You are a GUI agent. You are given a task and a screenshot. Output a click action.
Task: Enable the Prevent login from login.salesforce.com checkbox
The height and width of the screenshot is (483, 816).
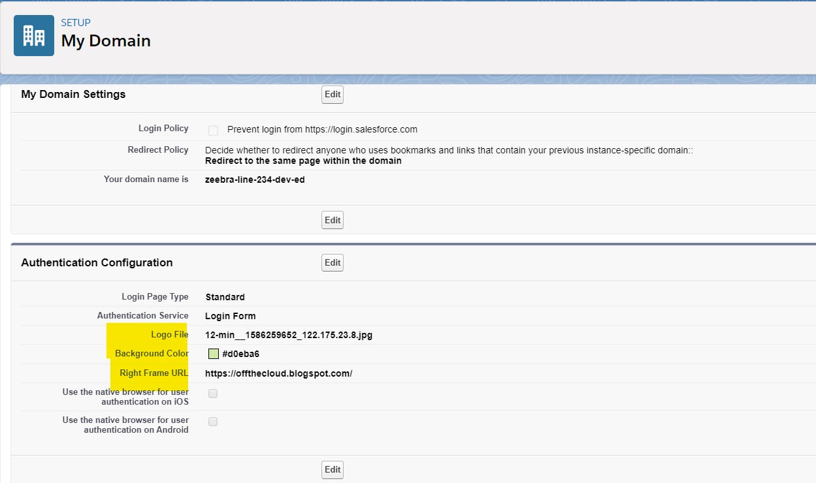212,131
